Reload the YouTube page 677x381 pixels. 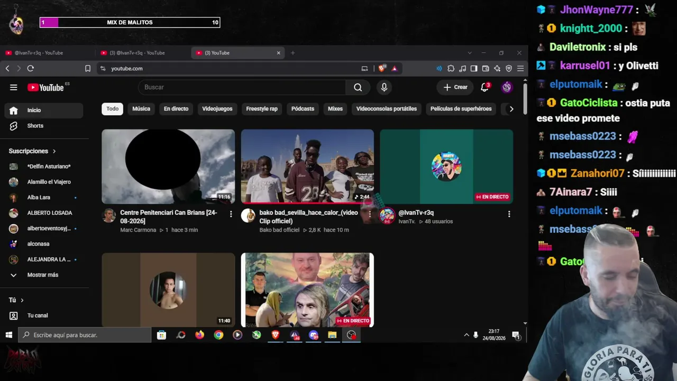click(31, 68)
